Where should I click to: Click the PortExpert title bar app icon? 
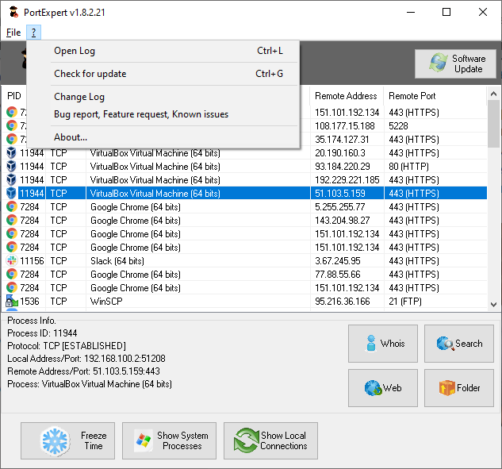click(13, 12)
